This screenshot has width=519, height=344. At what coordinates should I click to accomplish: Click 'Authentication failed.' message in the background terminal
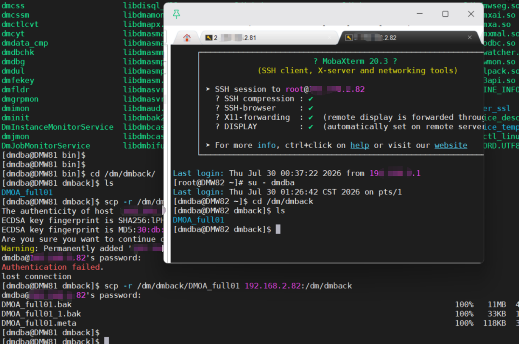tap(53, 267)
